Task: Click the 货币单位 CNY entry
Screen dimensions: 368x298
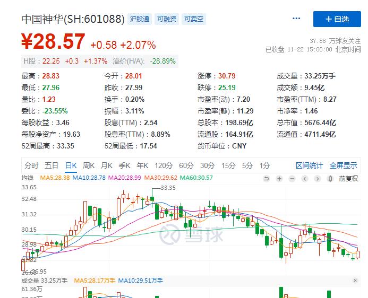Action: pos(222,146)
